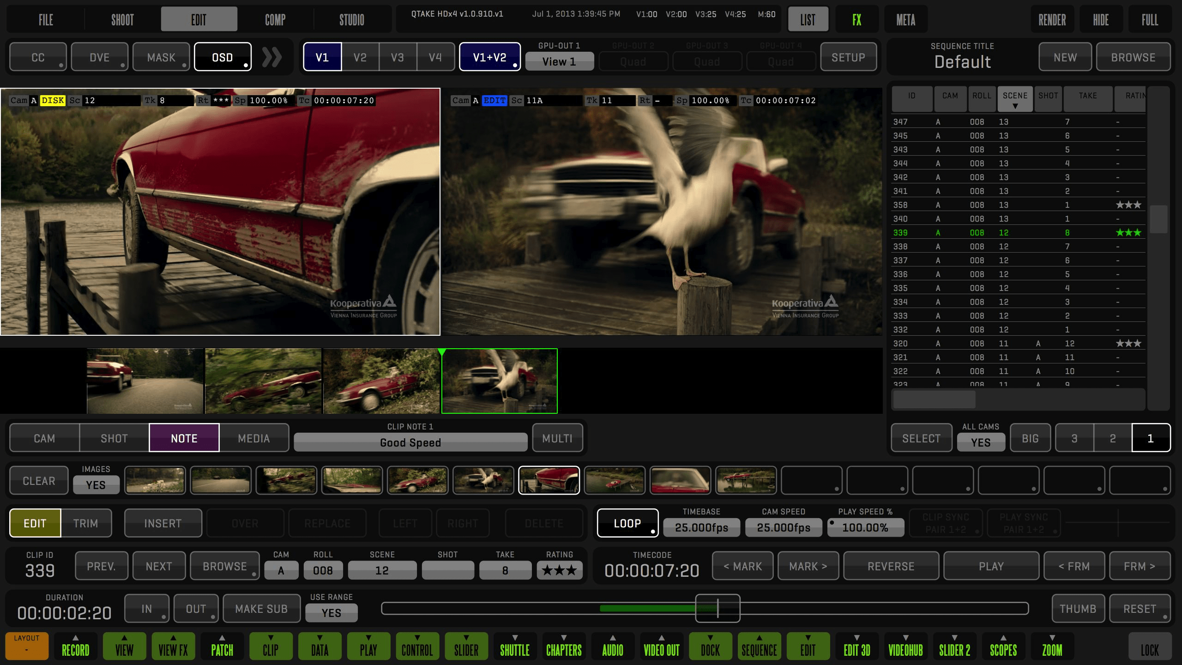Click the red car door image thumbnail

pyautogui.click(x=549, y=481)
